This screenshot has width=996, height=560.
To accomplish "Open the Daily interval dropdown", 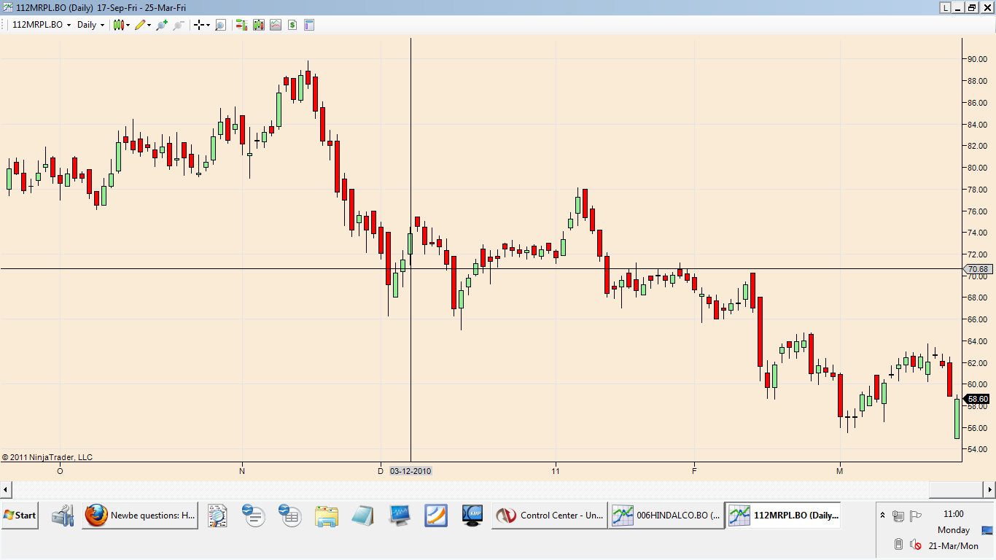I will [x=91, y=25].
